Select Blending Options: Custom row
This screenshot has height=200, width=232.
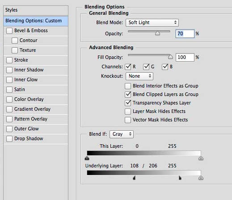36,21
